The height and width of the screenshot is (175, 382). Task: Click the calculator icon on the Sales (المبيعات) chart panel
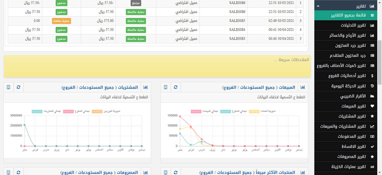click(x=166, y=87)
